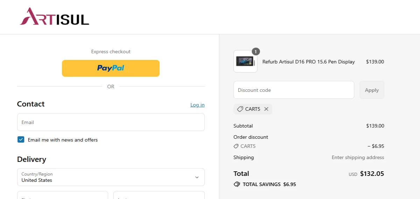420x199 pixels.
Task: Click the tag icon in the CART5 chip
Action: [x=240, y=109]
